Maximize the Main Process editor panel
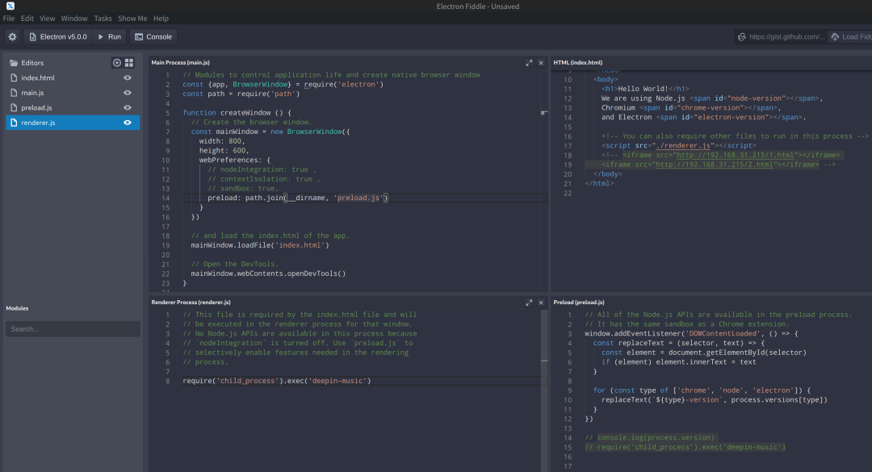Viewport: 872px width, 472px height. coord(529,62)
